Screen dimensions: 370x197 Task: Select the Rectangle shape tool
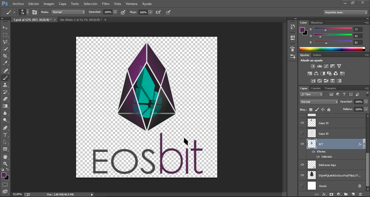tap(5, 149)
